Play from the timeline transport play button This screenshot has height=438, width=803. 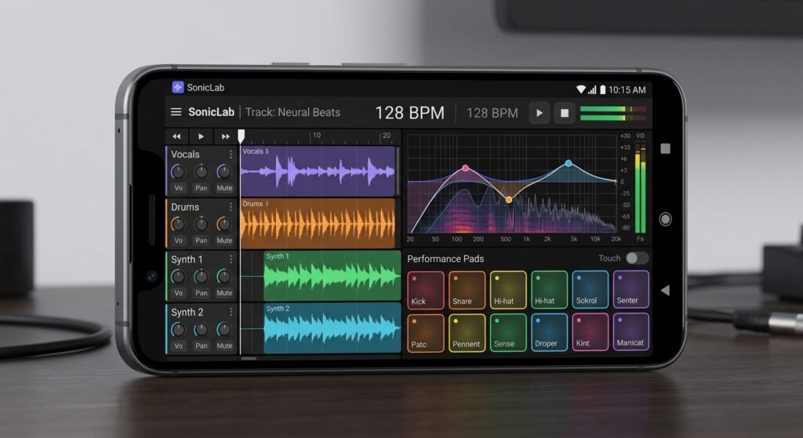click(201, 136)
